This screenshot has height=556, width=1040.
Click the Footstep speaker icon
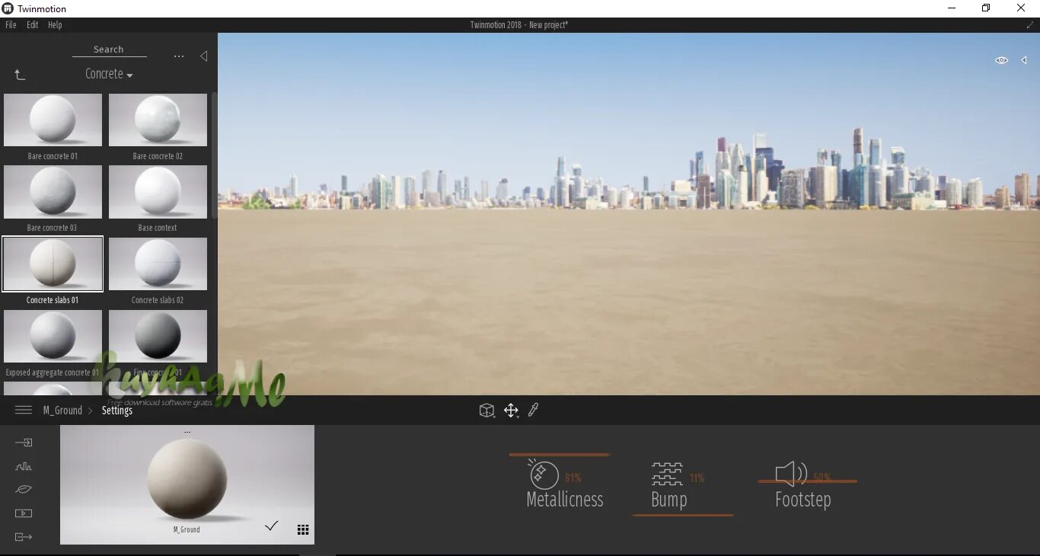click(791, 474)
